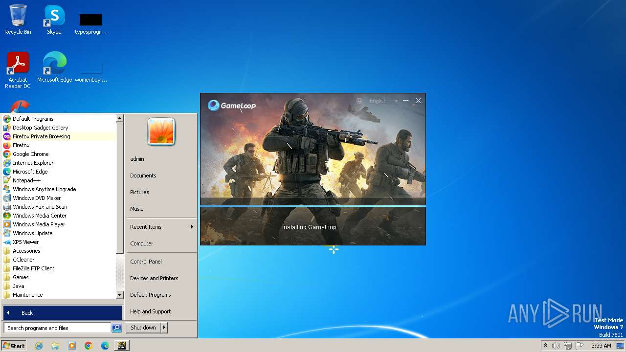Open the Recycle Bin desktop icon

[18, 20]
